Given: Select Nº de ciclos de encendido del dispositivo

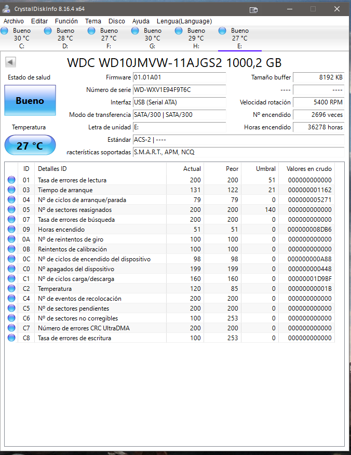Looking at the screenshot, I should pos(170,259).
